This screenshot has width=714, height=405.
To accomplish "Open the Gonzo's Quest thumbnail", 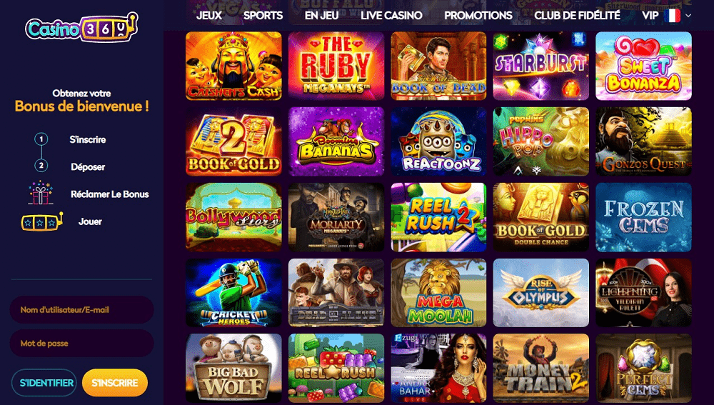I will (643, 141).
